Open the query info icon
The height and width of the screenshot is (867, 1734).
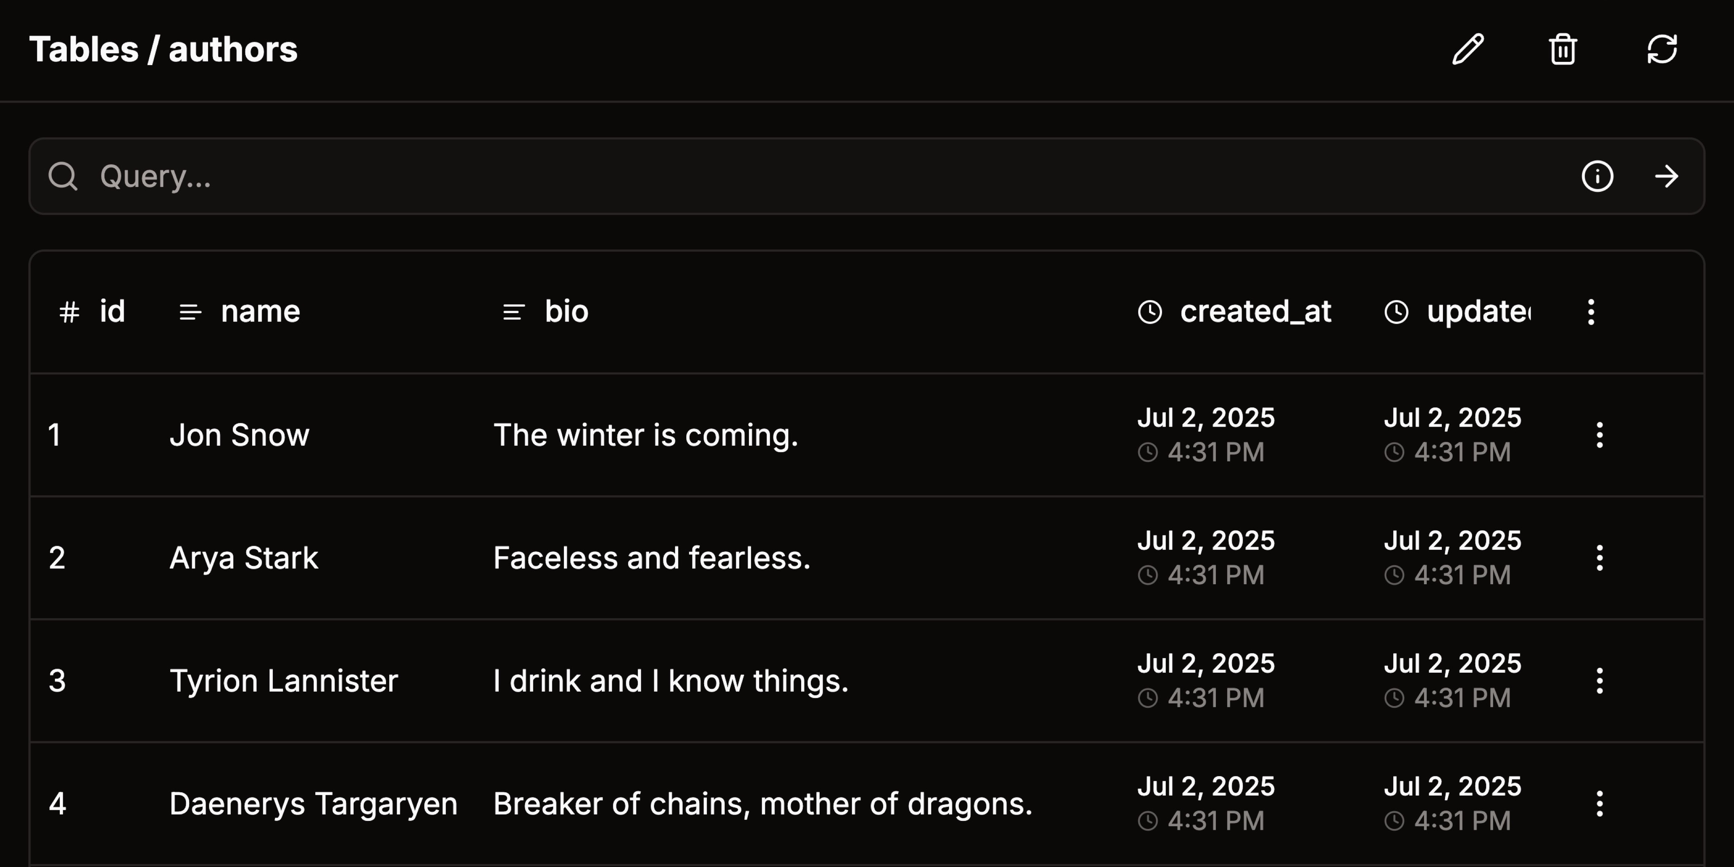click(x=1597, y=176)
